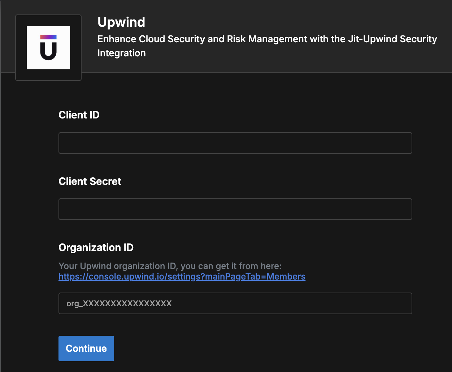Viewport: 452px width, 372px height.
Task: Click the "Your Upwind organization ID" help text
Action: (x=170, y=266)
